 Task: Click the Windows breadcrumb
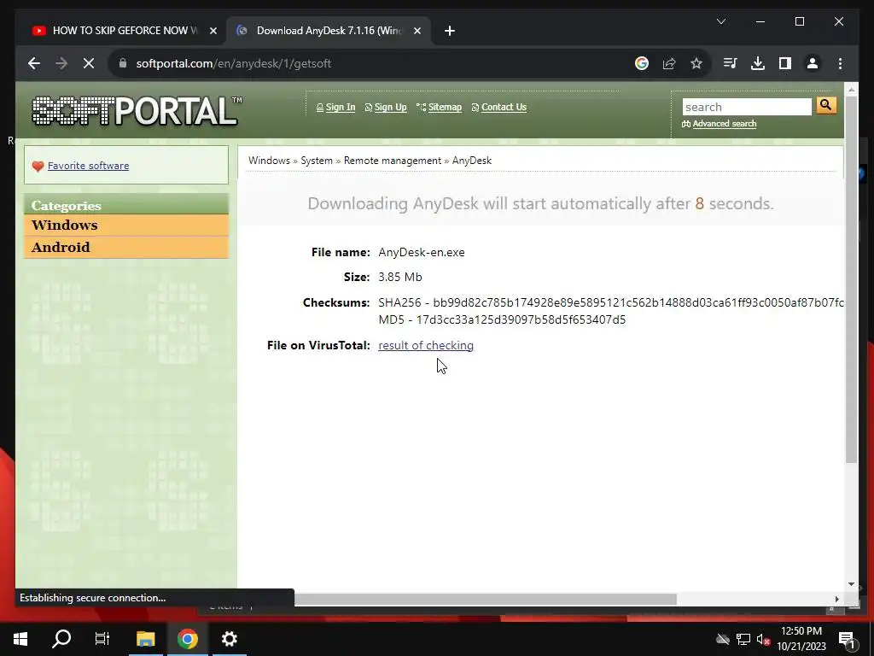tap(269, 161)
